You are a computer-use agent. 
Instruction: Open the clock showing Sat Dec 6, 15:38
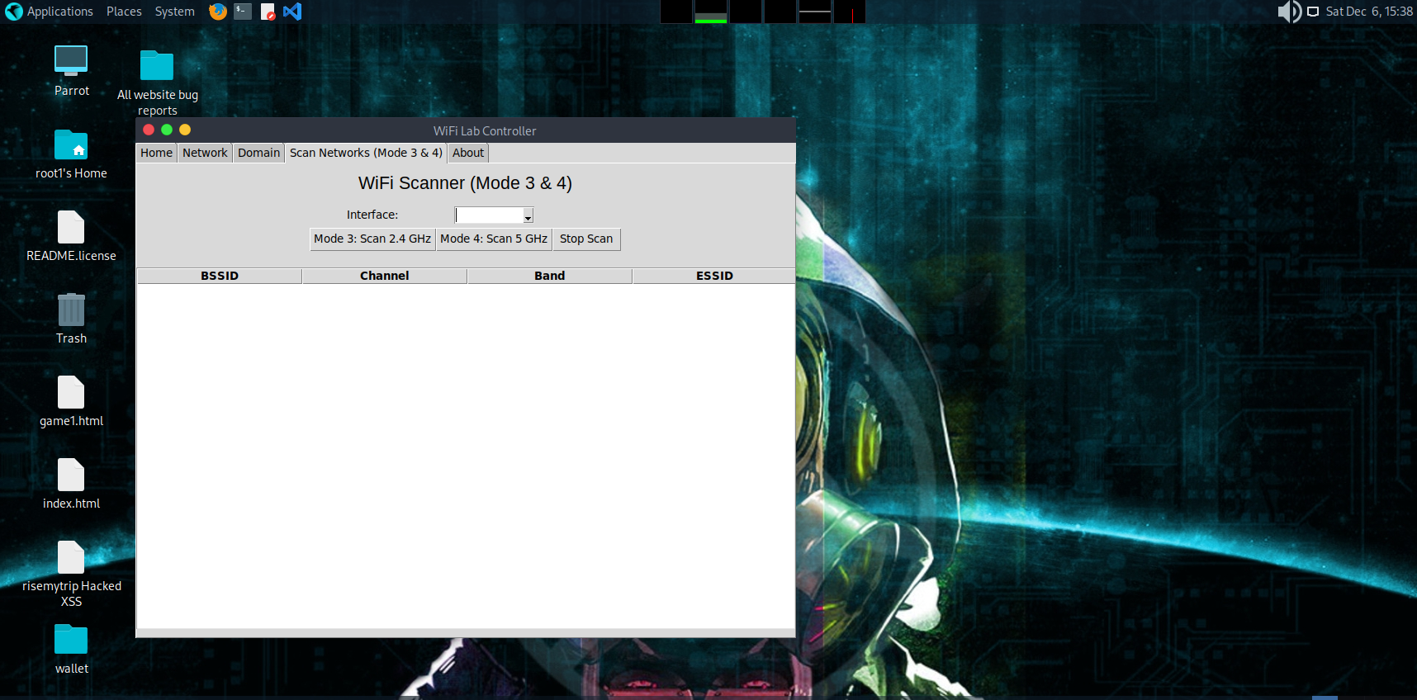[x=1369, y=12]
